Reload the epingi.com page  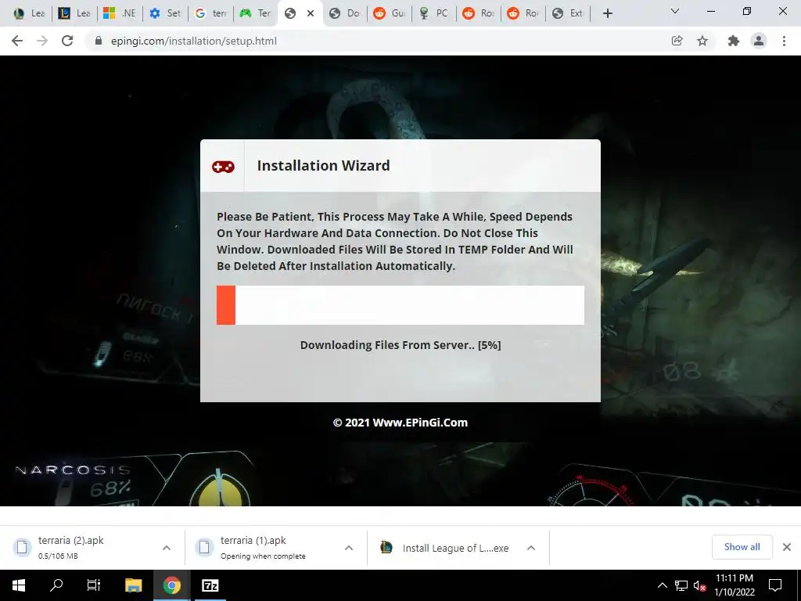point(67,41)
